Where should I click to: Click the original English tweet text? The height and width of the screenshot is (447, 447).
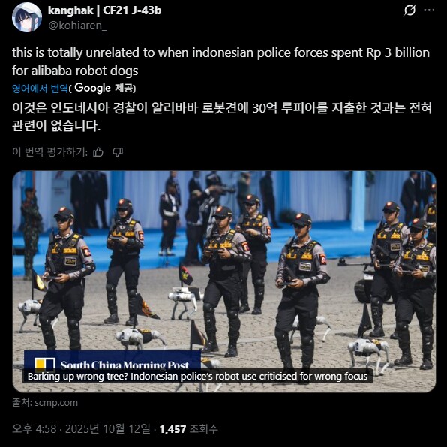coord(220,61)
